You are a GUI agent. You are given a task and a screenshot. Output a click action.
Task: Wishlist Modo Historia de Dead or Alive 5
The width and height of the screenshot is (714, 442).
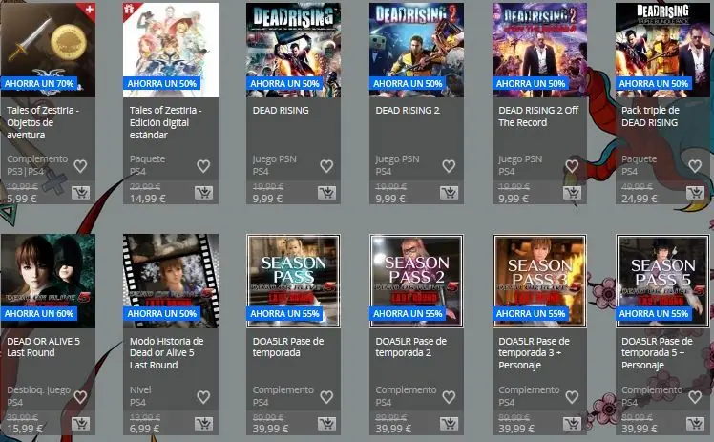(203, 397)
